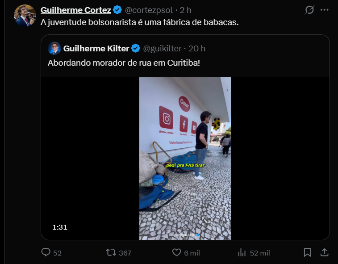Screen dimensions: 338x264
Task: Click the reply speech bubble icon
Action: pos(46,252)
